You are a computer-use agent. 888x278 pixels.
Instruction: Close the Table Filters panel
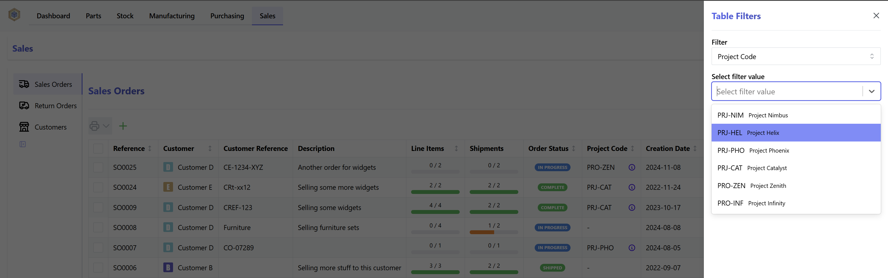coord(876,16)
